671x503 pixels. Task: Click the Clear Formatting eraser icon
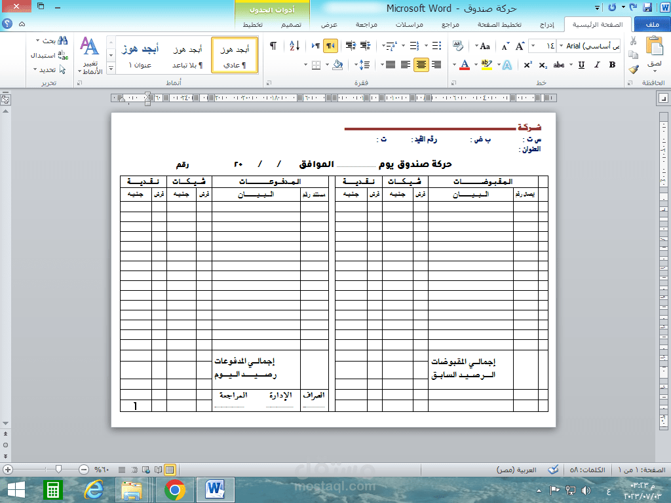pyautogui.click(x=458, y=47)
